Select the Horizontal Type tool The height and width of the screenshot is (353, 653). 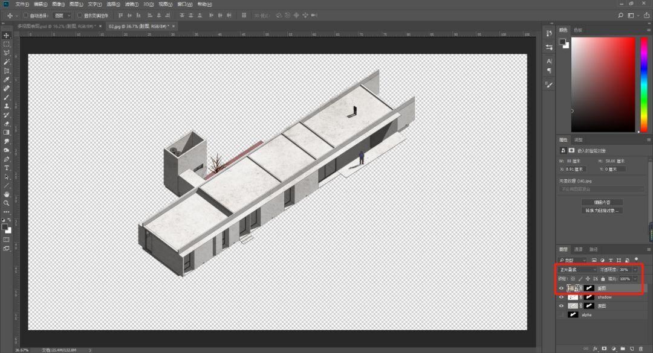click(x=6, y=168)
